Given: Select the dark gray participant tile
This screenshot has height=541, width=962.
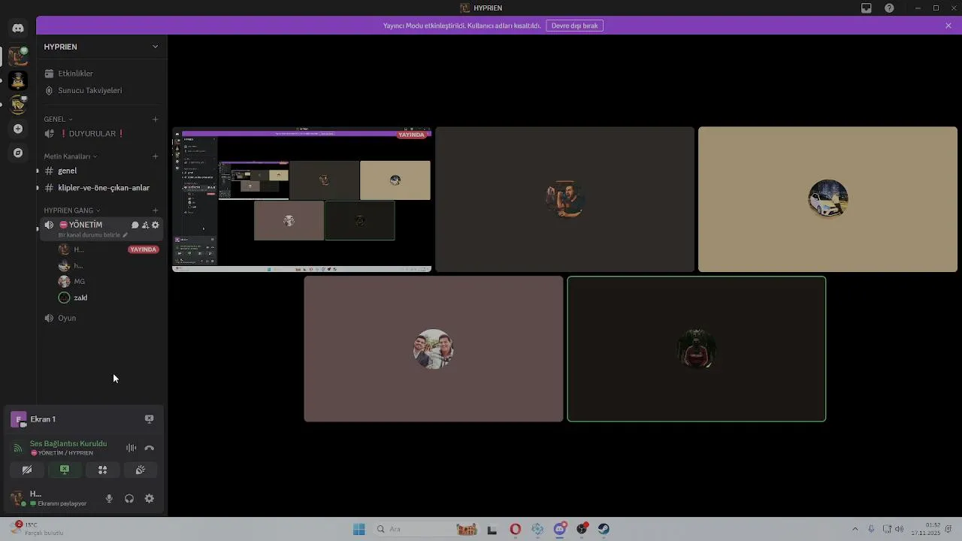Looking at the screenshot, I should [565, 199].
